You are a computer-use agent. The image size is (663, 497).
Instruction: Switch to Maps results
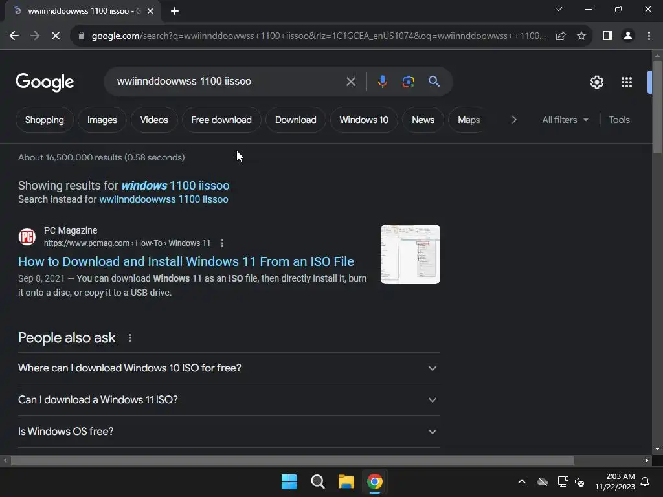click(469, 120)
